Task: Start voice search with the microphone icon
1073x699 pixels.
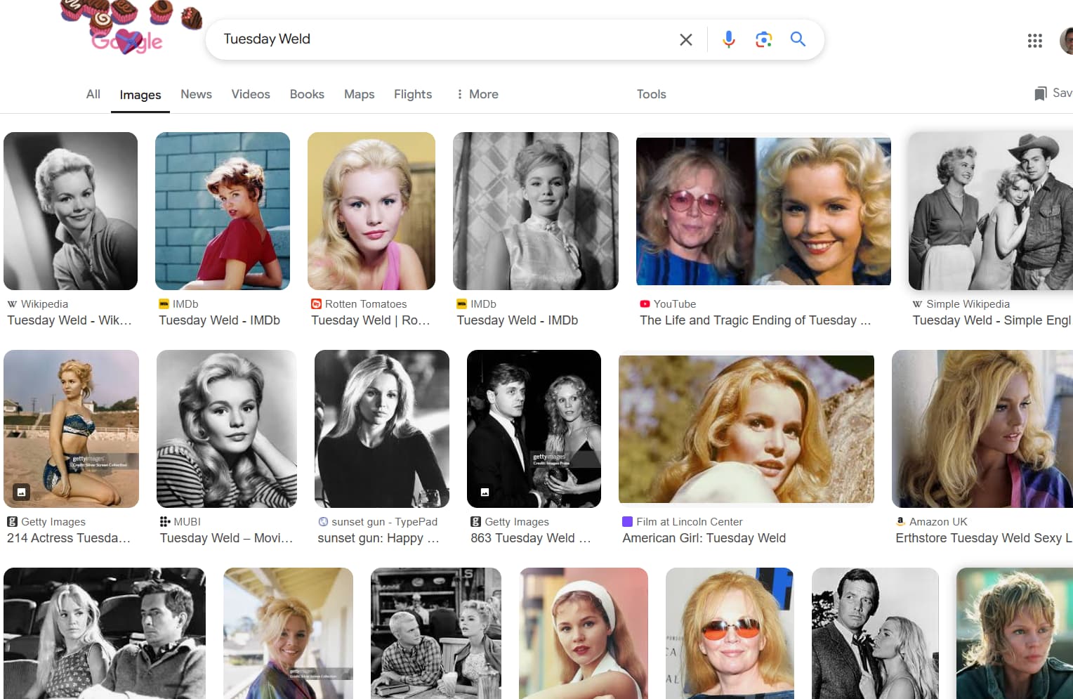Action: click(729, 39)
